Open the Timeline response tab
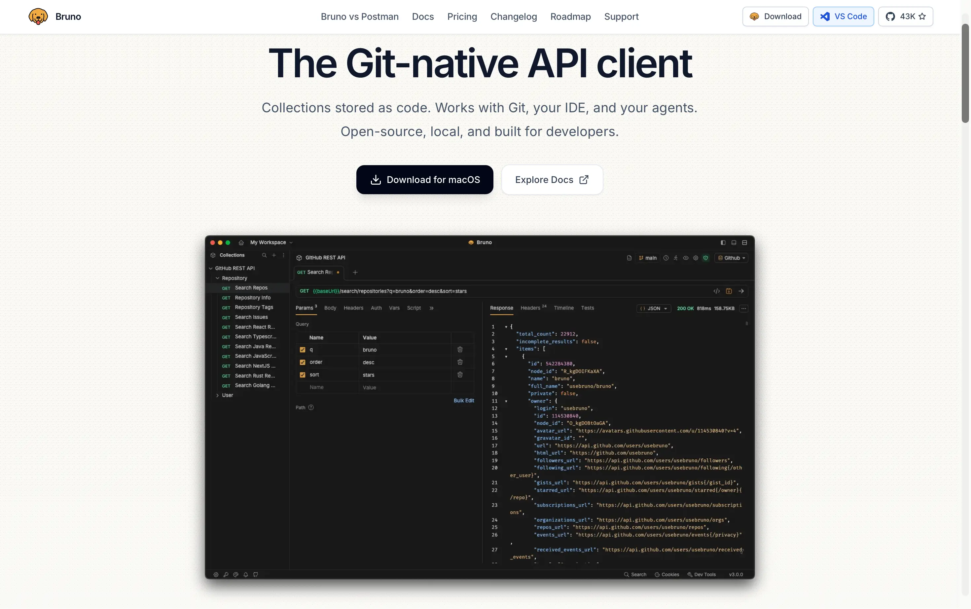The width and height of the screenshot is (971, 609). tap(563, 308)
